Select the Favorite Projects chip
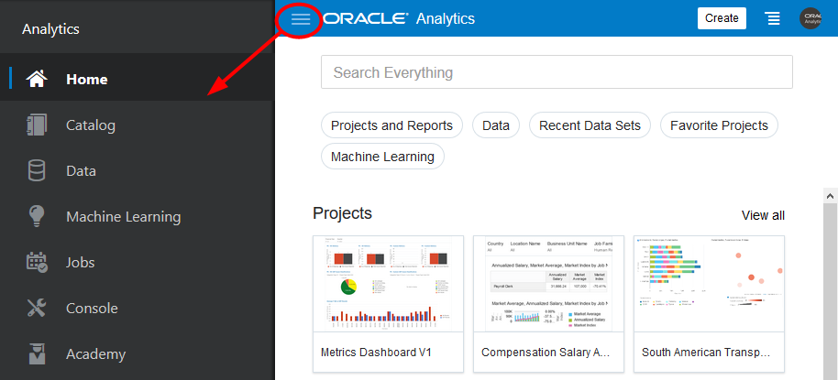The height and width of the screenshot is (380, 838). (719, 125)
